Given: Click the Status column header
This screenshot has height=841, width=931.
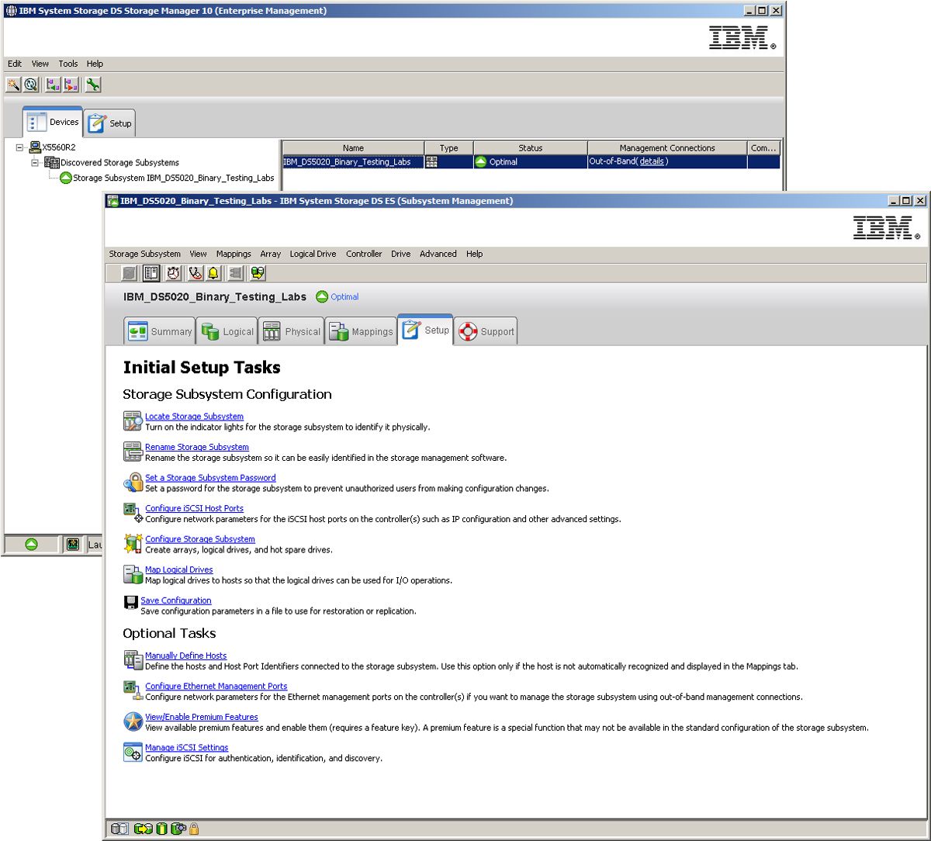Looking at the screenshot, I should point(531,147).
